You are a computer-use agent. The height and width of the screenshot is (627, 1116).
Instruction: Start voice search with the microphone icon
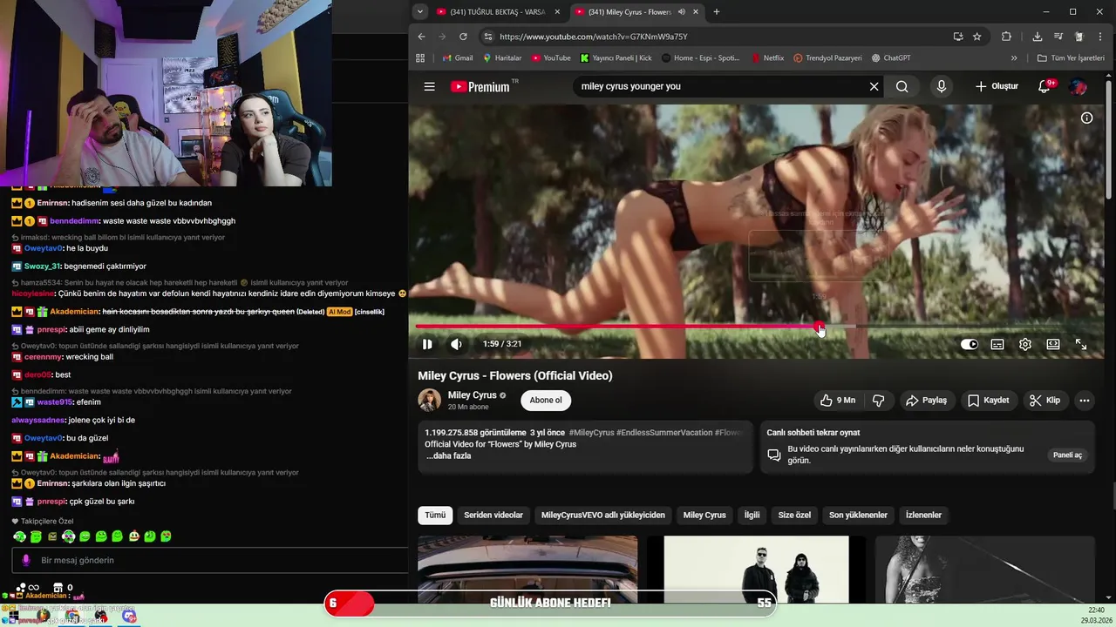(941, 86)
